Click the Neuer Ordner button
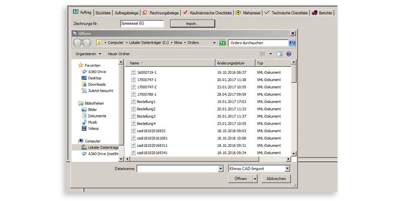 tap(118, 54)
